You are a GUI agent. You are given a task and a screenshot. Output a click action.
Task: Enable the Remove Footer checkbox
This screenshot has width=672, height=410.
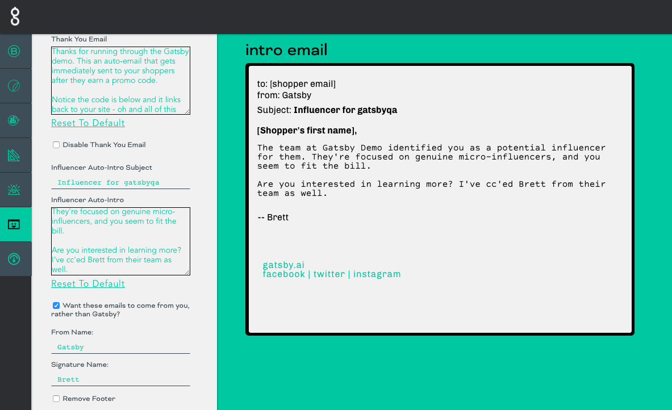tap(56, 399)
